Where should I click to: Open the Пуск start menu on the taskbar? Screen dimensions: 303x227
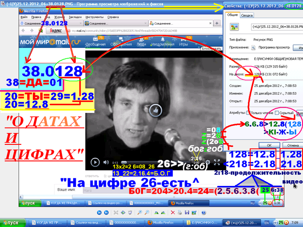[13, 223]
